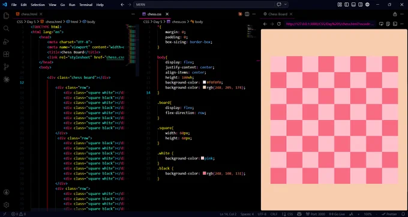408x217 pixels.
Task: Change the CRLF line ending in status bar
Action: pos(274,214)
